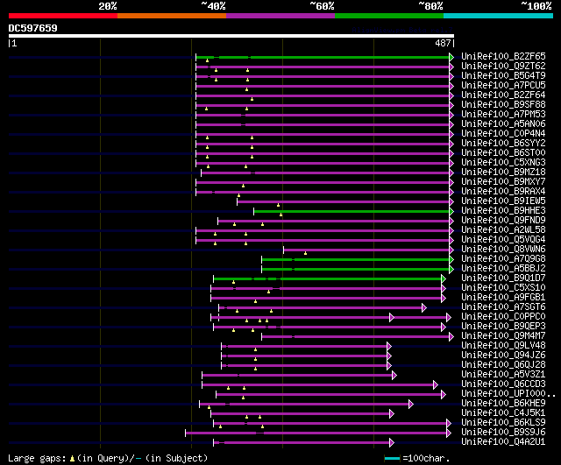Click UniRef100_B6KHE9 label
This screenshot has width=561, height=465.
click(x=503, y=404)
